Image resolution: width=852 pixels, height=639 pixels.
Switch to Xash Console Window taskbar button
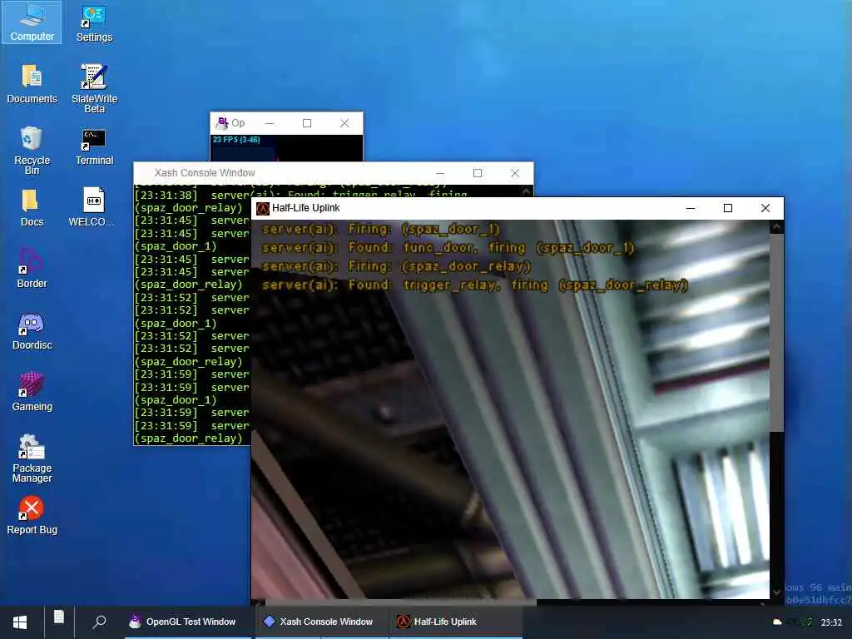point(320,622)
